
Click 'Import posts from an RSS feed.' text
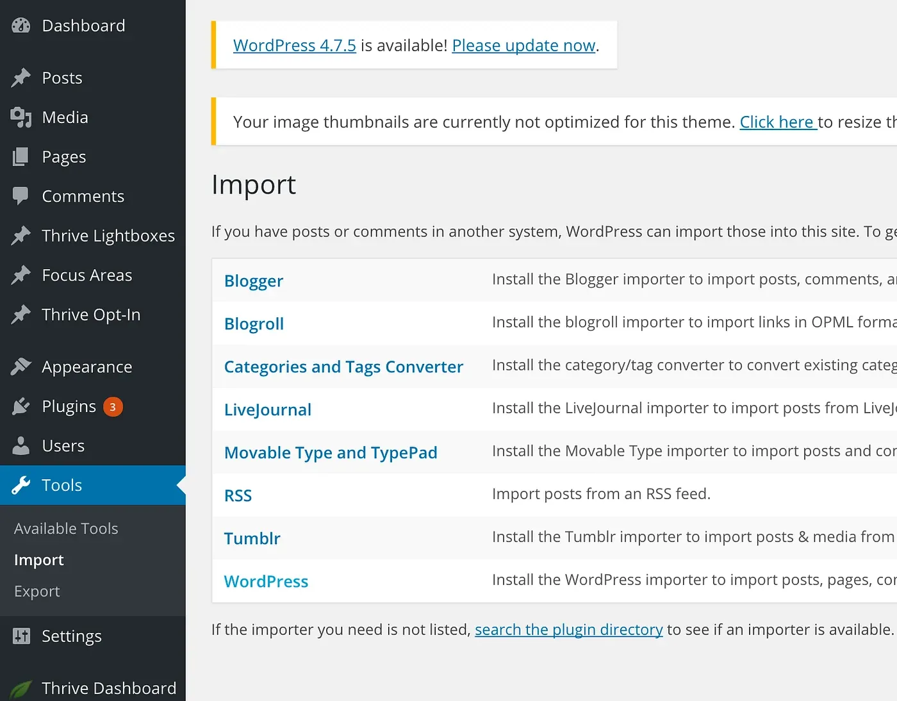(x=602, y=494)
